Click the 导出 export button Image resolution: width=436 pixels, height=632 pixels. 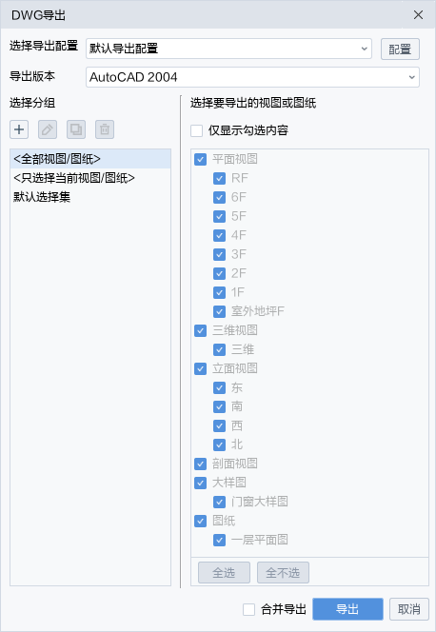(x=347, y=609)
